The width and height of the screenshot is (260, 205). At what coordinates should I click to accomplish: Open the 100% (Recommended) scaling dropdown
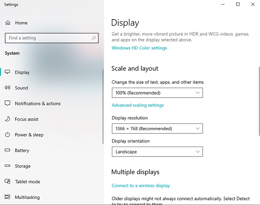[157, 93]
